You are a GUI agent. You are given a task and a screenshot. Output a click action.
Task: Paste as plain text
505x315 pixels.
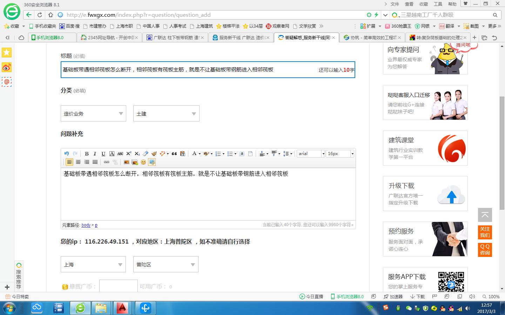(183, 154)
